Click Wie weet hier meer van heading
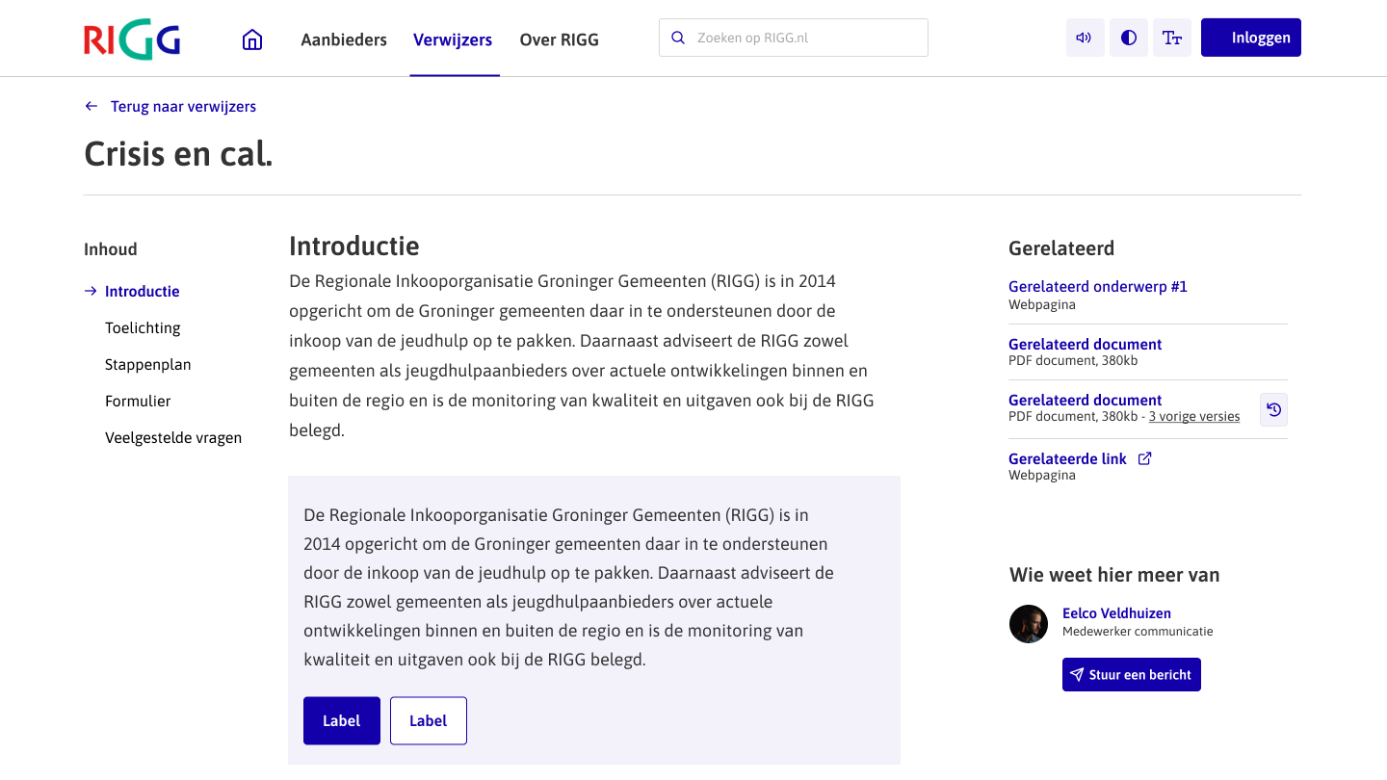 pyautogui.click(x=1114, y=575)
